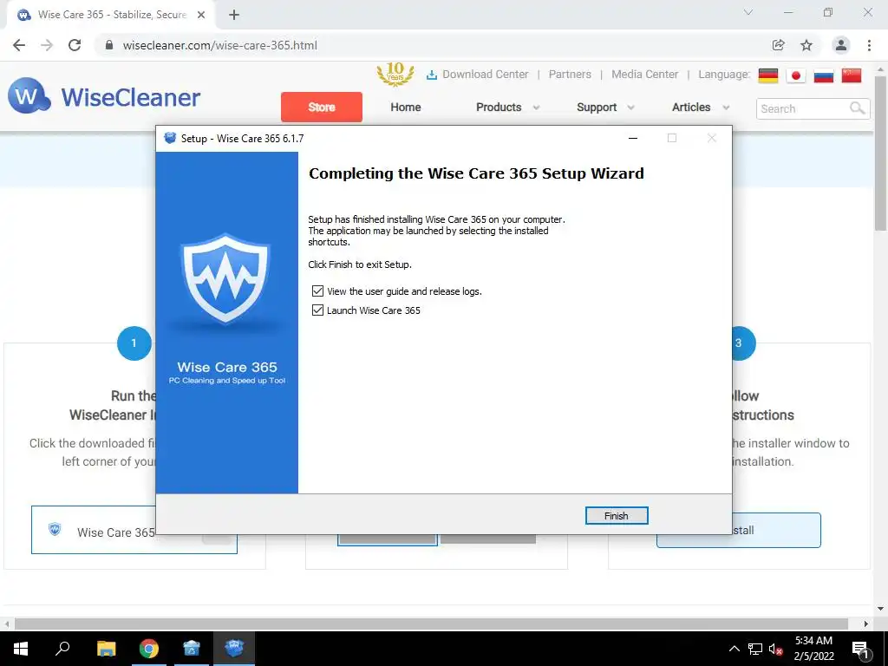The height and width of the screenshot is (666, 888).
Task: Switch language to Chinese flag
Action: (852, 75)
